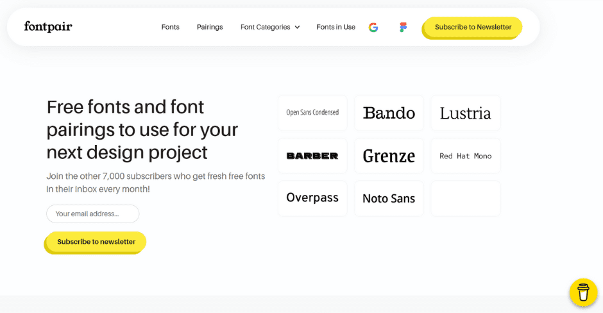
Task: Open the Barber font card
Action: point(312,156)
